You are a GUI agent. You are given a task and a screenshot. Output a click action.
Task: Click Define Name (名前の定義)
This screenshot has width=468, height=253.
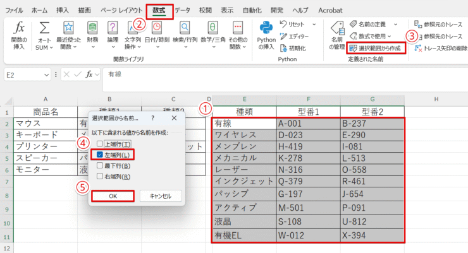(368, 25)
